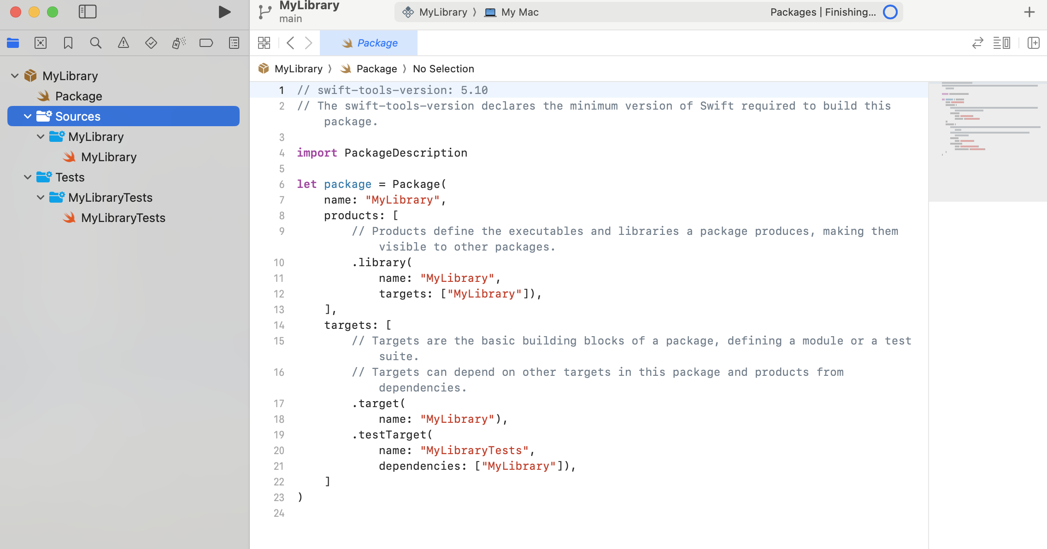1047x549 pixels.
Task: Open the debug navigator spray icon
Action: 179,43
